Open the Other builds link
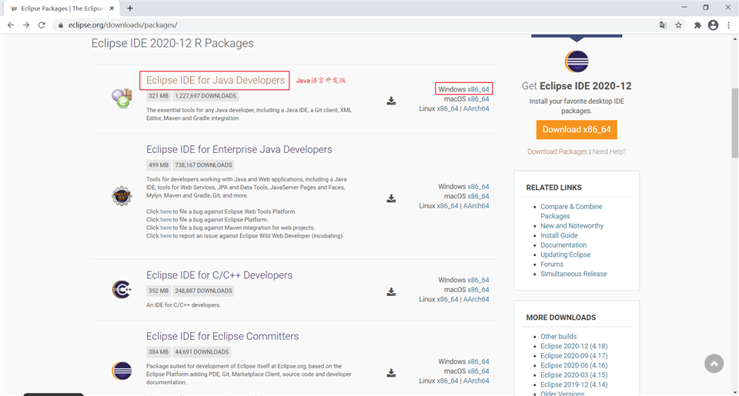The height and width of the screenshot is (396, 739). (x=559, y=336)
